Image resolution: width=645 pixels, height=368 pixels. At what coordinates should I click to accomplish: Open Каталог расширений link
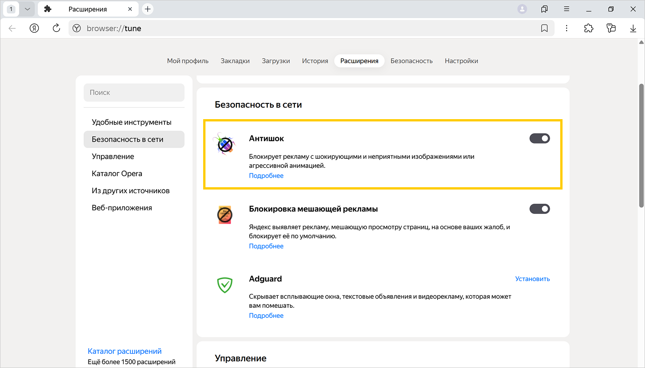point(124,351)
